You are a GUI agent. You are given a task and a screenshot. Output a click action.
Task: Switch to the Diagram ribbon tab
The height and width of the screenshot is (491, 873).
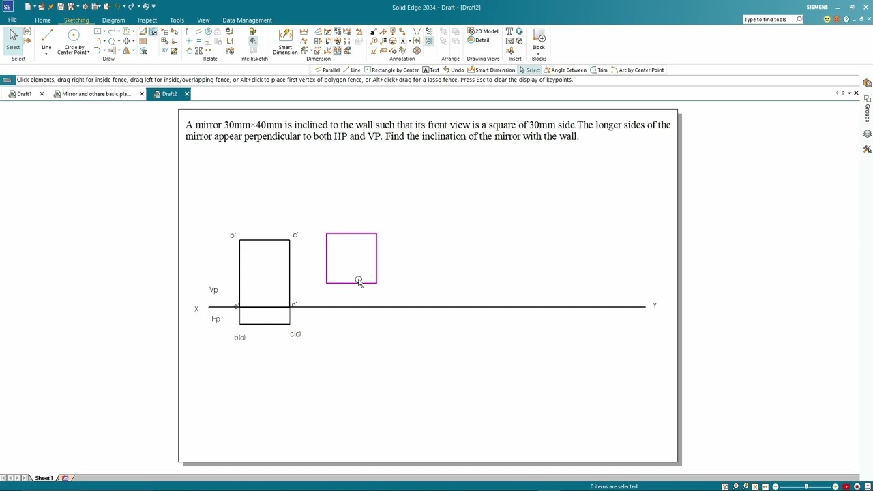tap(113, 20)
